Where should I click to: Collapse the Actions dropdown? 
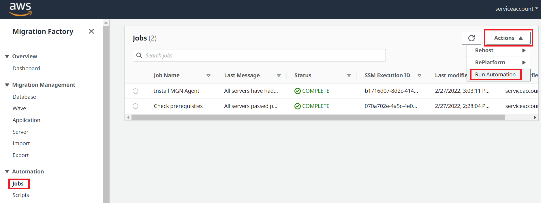[x=508, y=38]
